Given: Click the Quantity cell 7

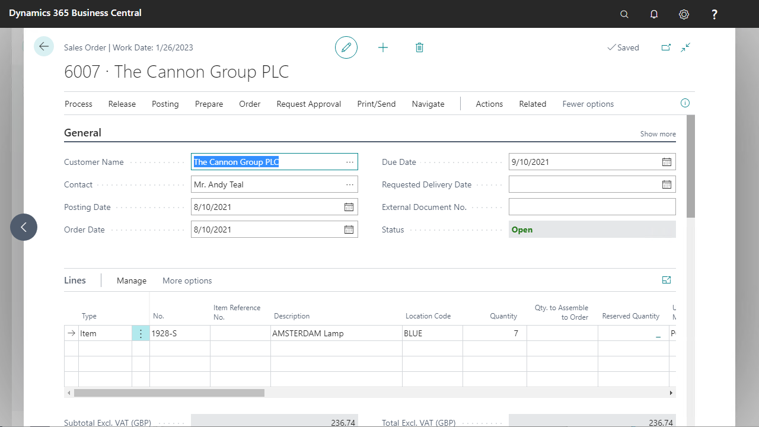Looking at the screenshot, I should coord(495,333).
